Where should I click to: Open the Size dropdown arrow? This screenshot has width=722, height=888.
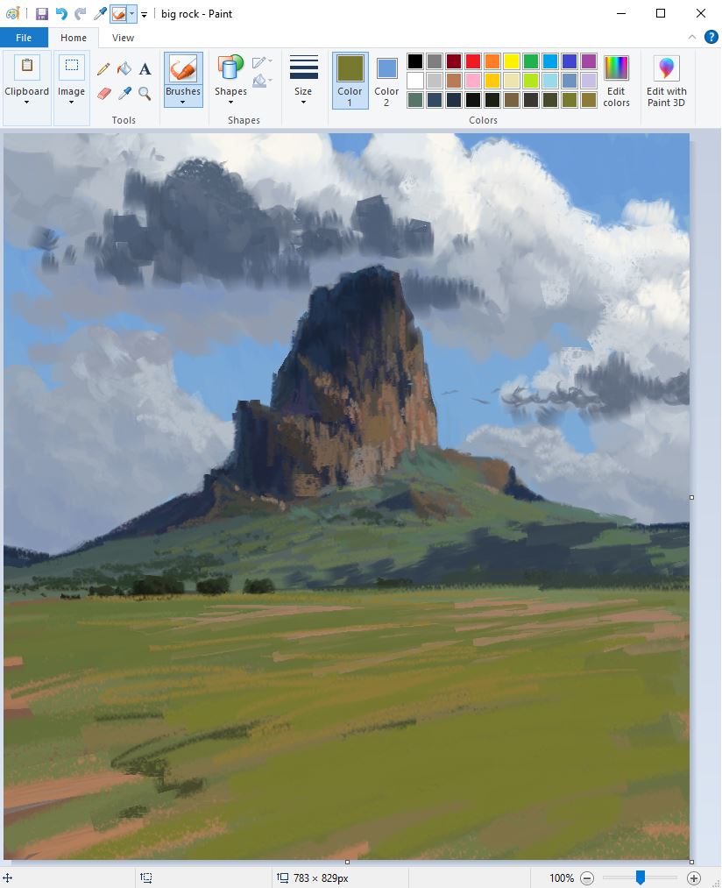[x=303, y=103]
